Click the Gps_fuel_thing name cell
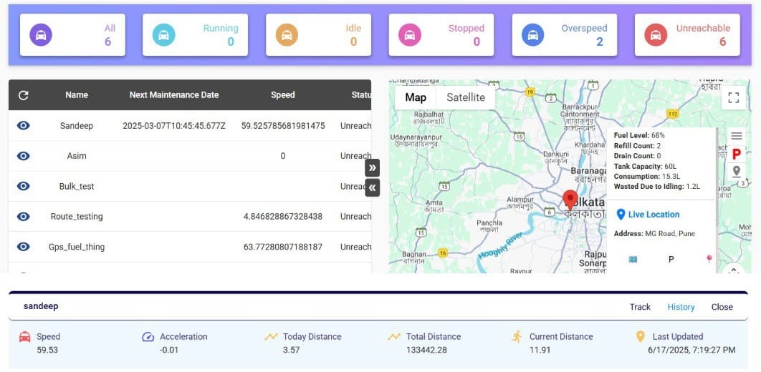761x372 pixels. [x=77, y=247]
